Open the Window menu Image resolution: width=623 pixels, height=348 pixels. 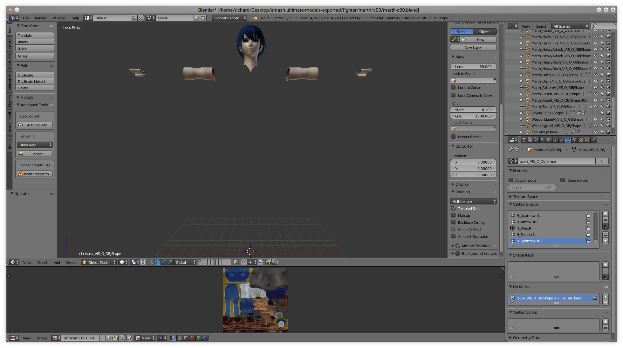(58, 18)
